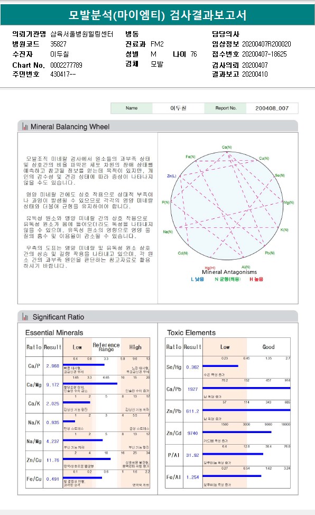Image resolution: width=315 pixels, height=515 pixels.
Task: Click the High column header
Action: pyautogui.click(x=135, y=347)
